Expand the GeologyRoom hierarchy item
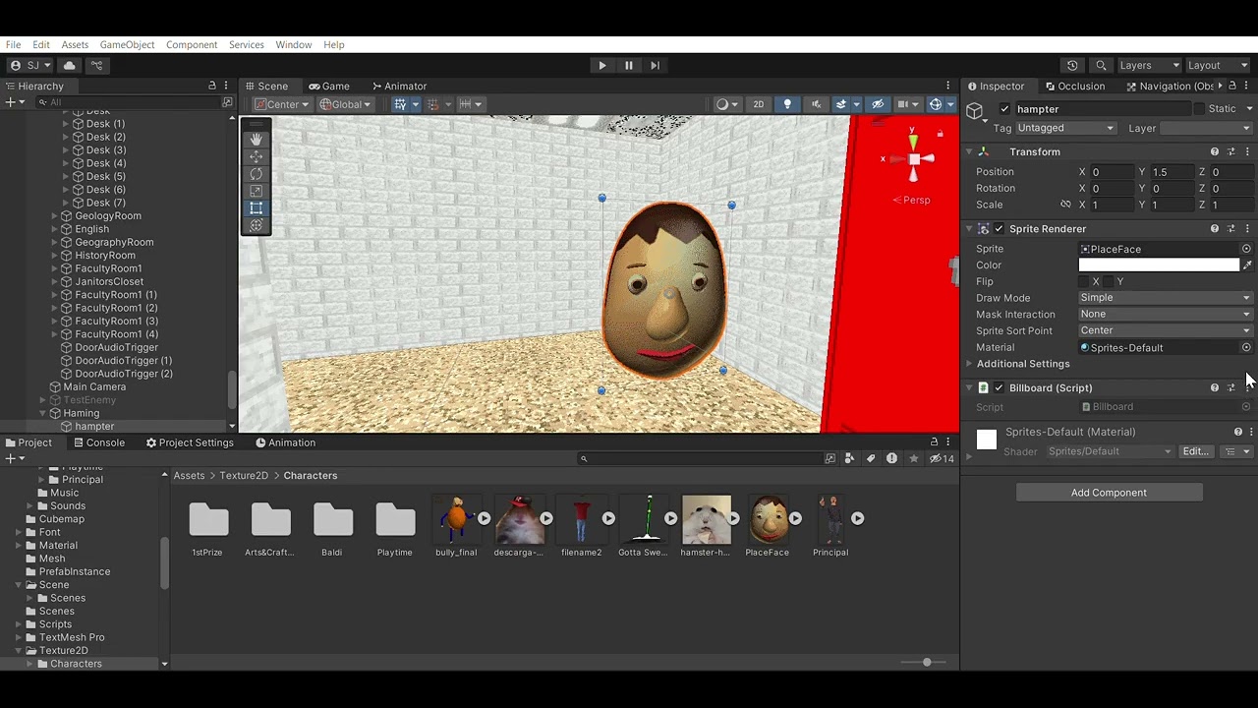 click(x=55, y=216)
